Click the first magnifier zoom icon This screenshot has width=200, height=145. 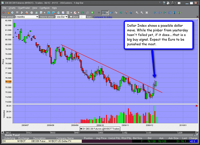click(x=137, y=13)
